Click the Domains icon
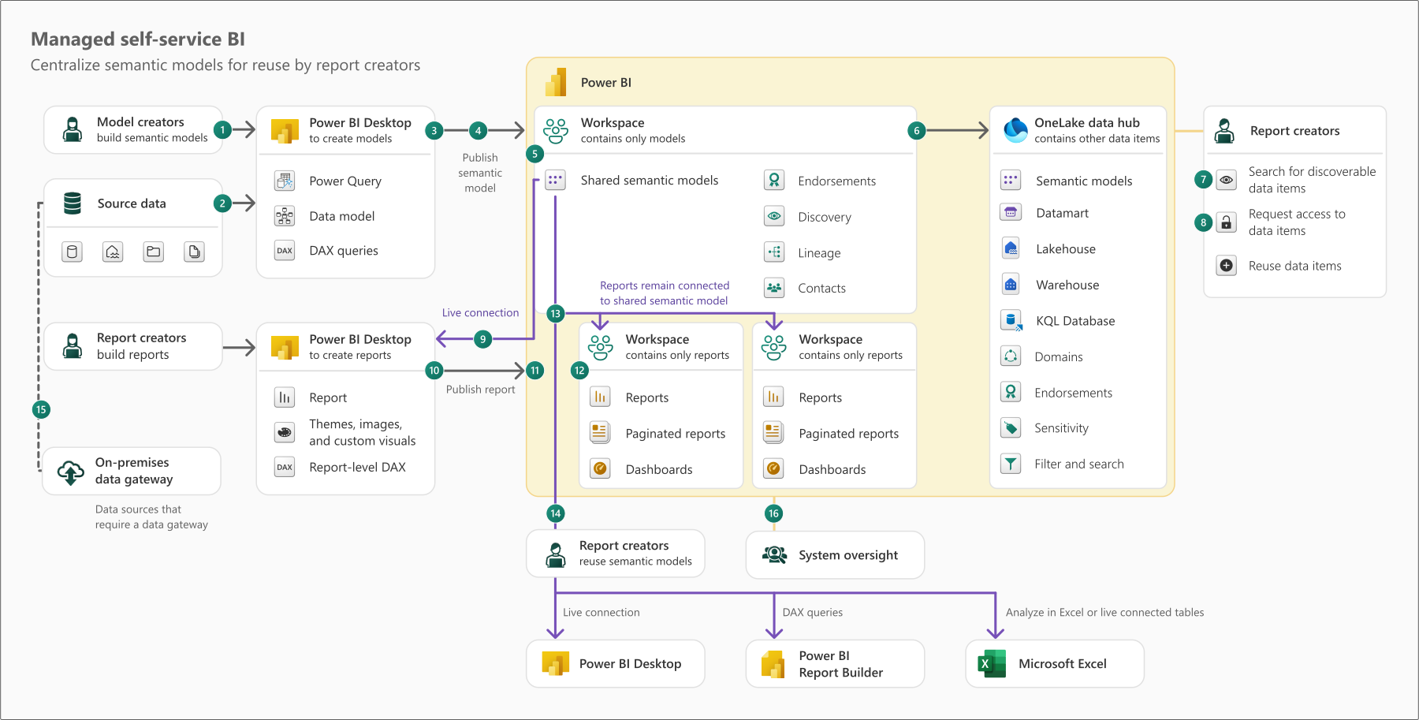1419x720 pixels. 1011,356
